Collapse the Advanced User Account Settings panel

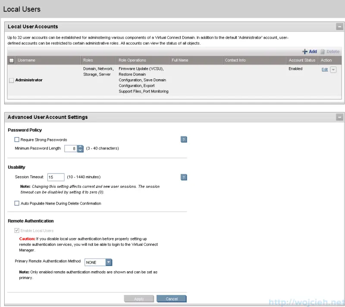pyautogui.click(x=339, y=117)
